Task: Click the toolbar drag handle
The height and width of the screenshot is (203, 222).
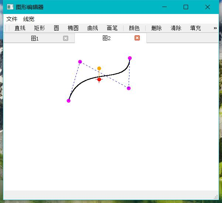Action: 5,28
